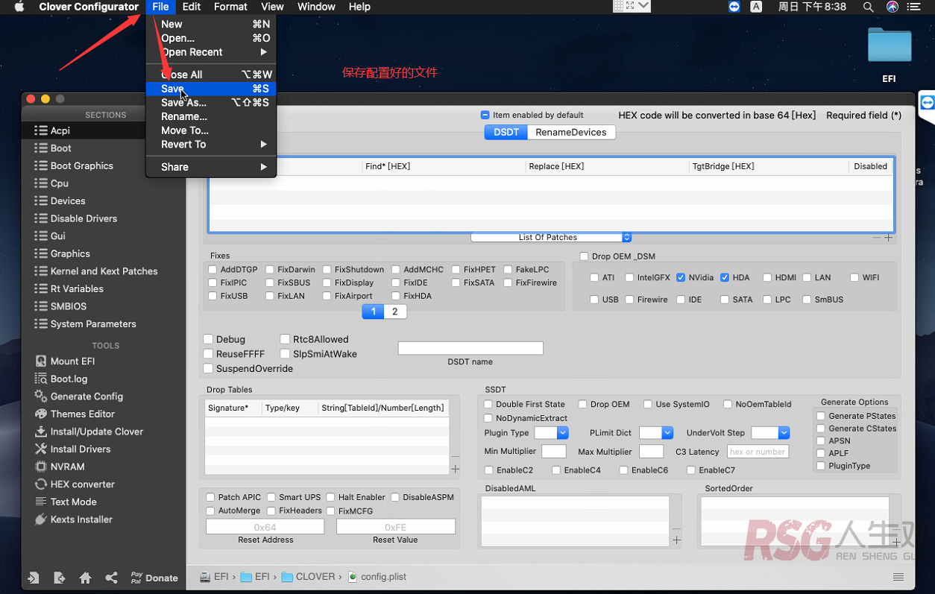
Task: Click the Rt Variables list icon
Action: [x=41, y=288]
